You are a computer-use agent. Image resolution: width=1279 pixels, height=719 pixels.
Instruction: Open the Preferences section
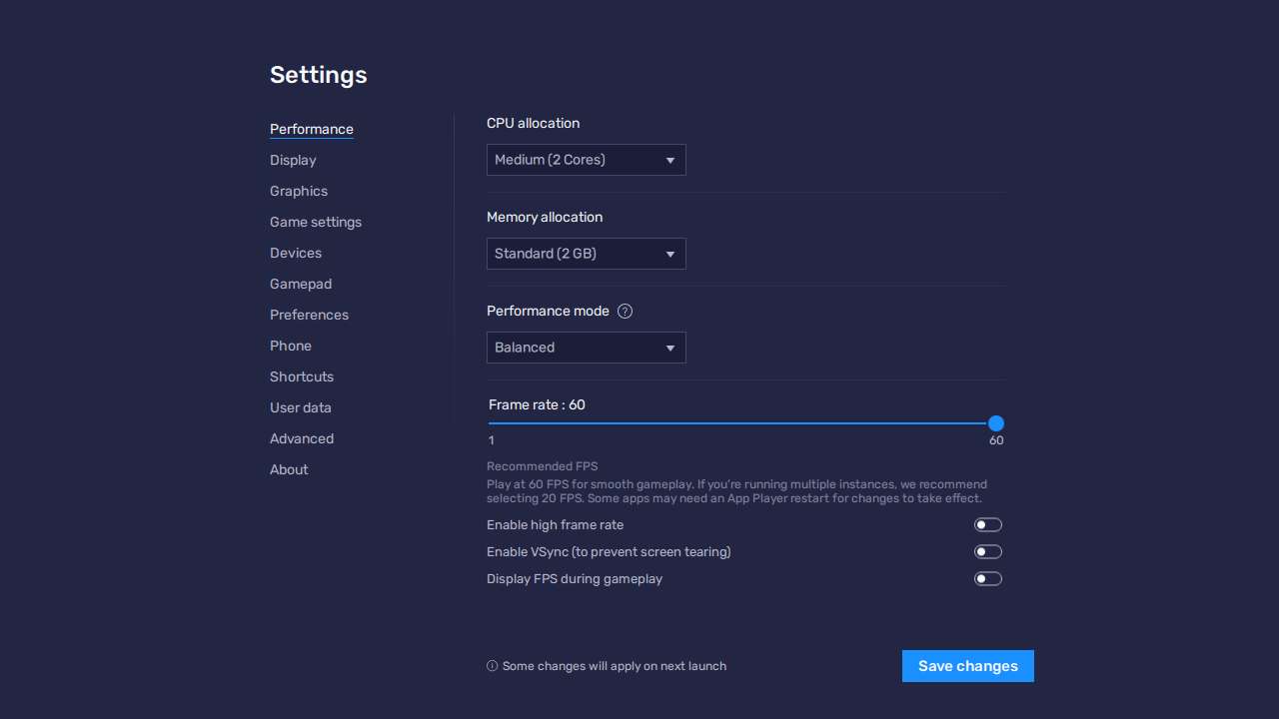309,315
